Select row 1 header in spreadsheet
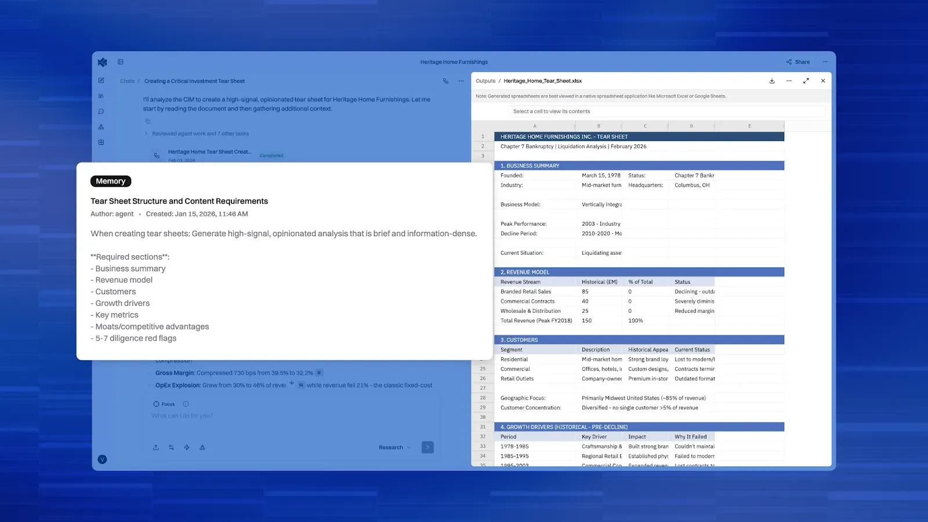The height and width of the screenshot is (522, 928). click(483, 137)
